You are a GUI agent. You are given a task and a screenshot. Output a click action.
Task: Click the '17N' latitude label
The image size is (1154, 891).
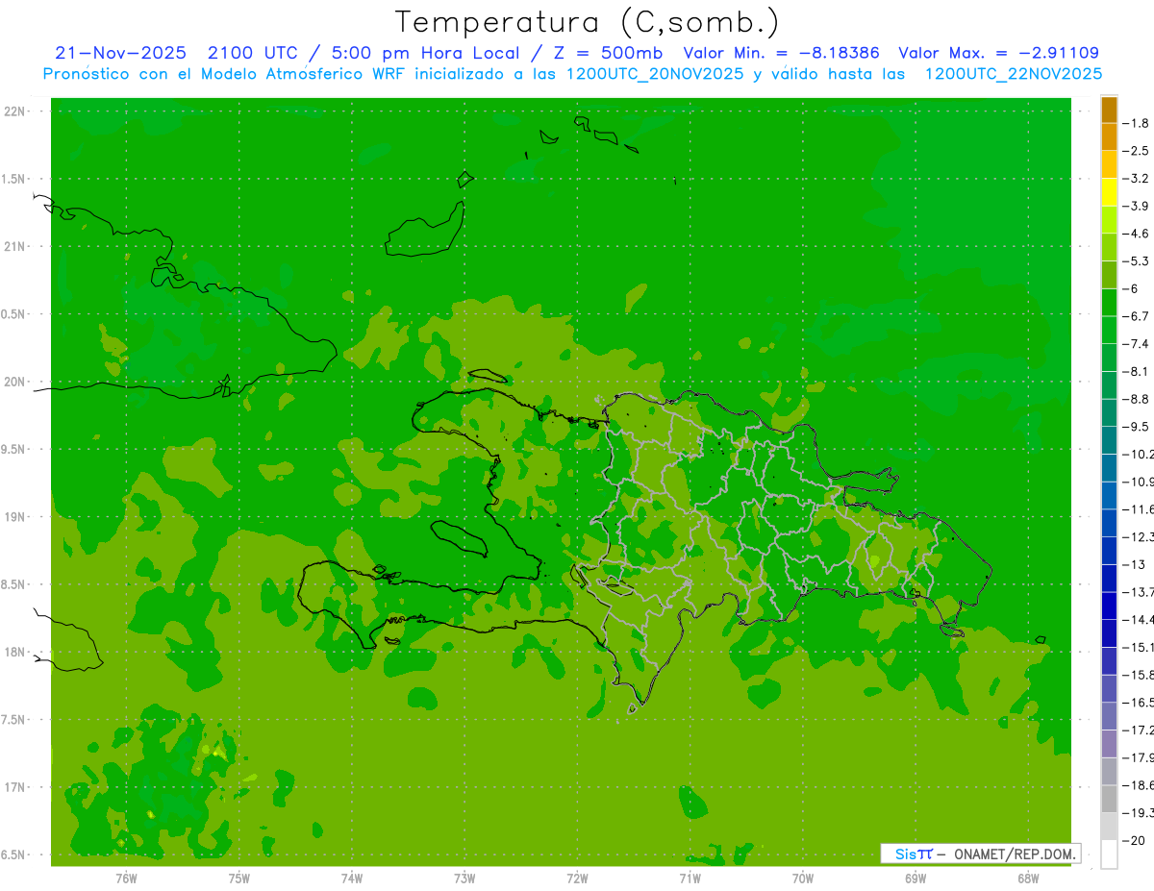click(x=14, y=787)
